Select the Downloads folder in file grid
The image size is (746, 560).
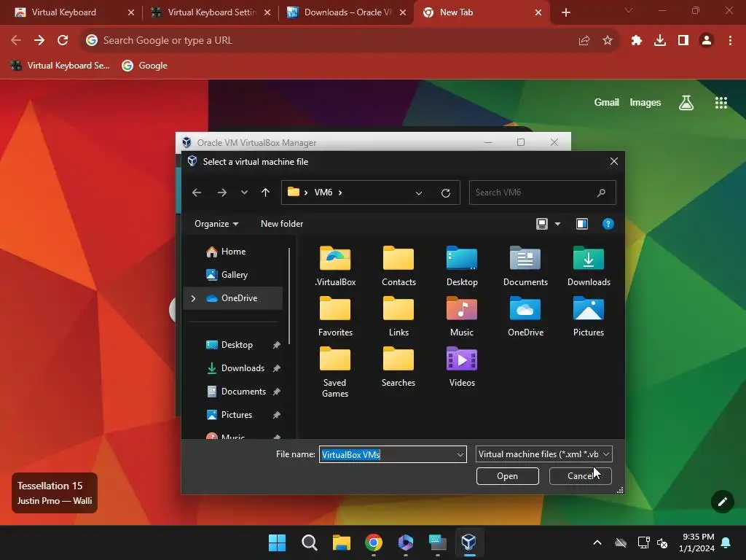589,265
